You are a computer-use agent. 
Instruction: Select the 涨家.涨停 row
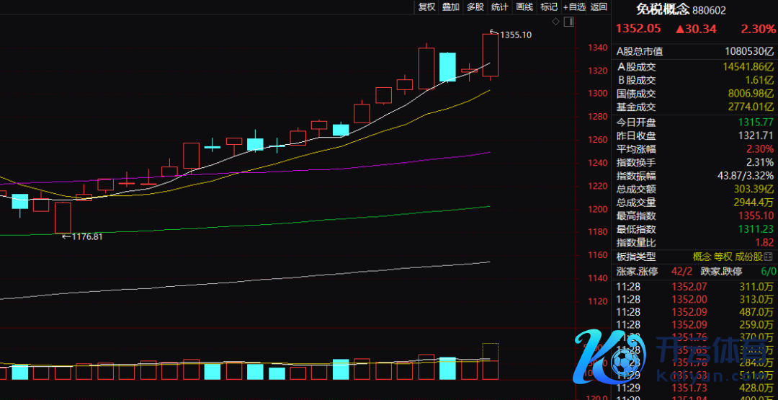[x=638, y=272]
